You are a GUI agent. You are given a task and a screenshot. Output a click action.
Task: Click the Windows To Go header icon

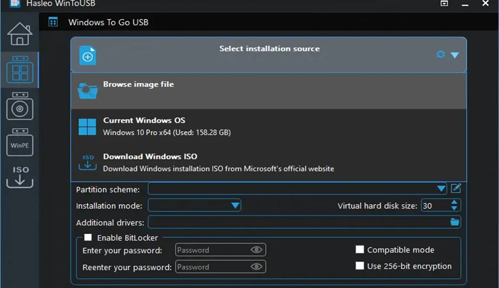pos(53,22)
